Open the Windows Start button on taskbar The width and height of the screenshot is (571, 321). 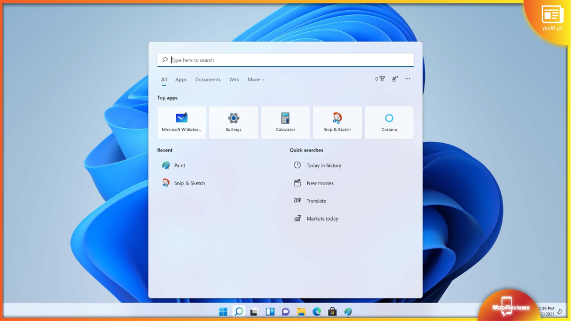(223, 311)
